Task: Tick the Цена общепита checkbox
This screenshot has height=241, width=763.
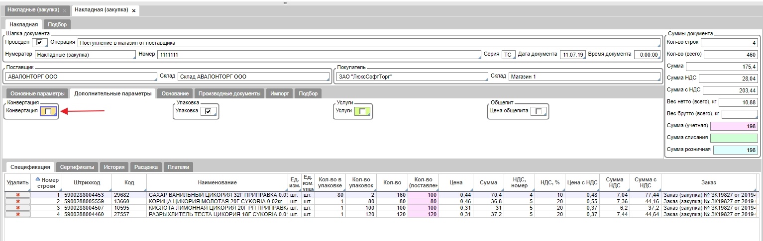Action: tap(538, 111)
